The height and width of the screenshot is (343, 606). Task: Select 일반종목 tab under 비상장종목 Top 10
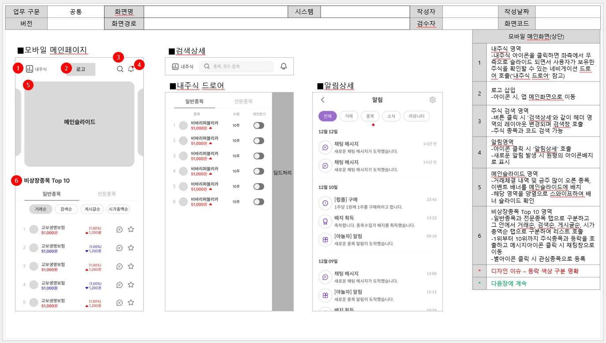52,194
